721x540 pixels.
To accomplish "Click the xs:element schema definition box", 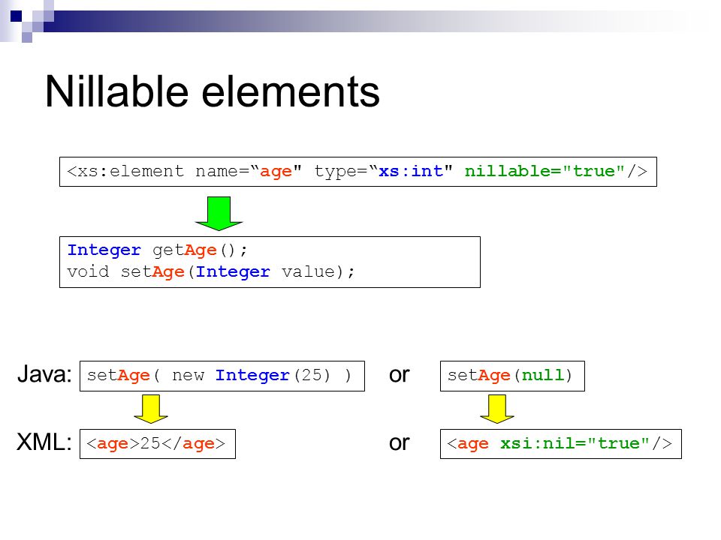I will click(358, 172).
